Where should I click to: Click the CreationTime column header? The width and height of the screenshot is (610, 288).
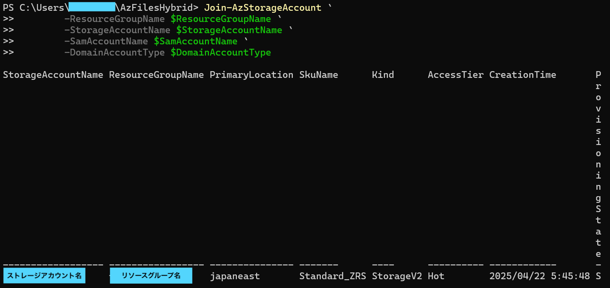click(x=523, y=75)
